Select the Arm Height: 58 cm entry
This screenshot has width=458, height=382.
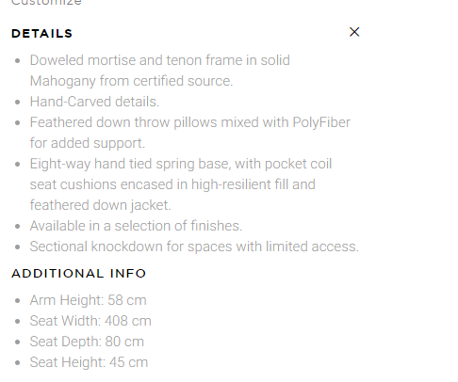point(89,300)
